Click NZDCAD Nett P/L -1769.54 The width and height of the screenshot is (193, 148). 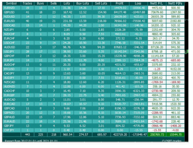click(x=157, y=82)
